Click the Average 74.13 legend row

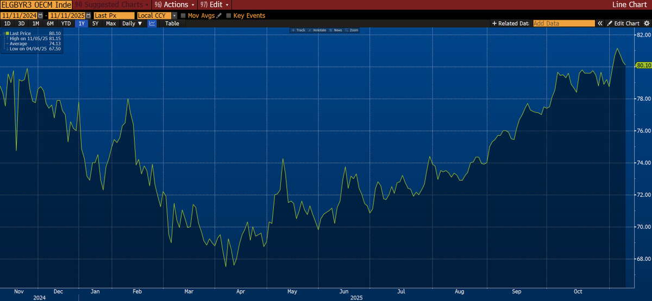pos(35,43)
